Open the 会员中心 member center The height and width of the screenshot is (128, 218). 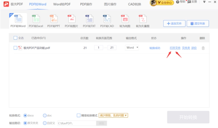[x=165, y=3]
